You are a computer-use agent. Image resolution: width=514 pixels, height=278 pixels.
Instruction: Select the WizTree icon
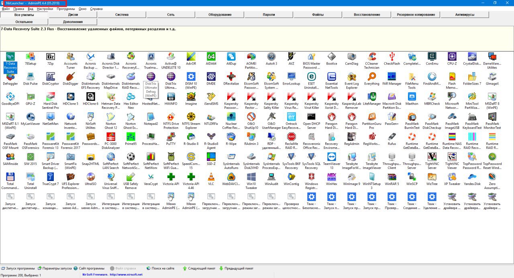point(432,177)
